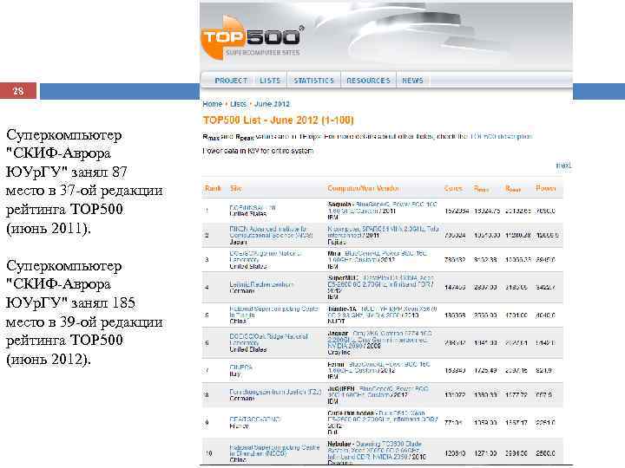Click the Rpeak column header
Viewport: 625px width, 468px height.
[x=513, y=189]
